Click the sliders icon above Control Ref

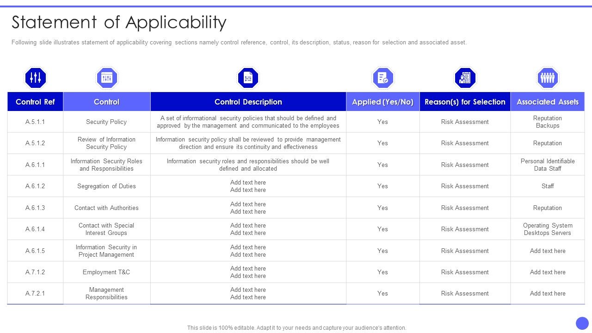(x=36, y=78)
